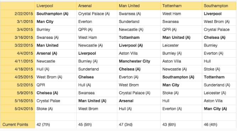Select the Crystal Palae cell under Liverpool

pos(56,101)
